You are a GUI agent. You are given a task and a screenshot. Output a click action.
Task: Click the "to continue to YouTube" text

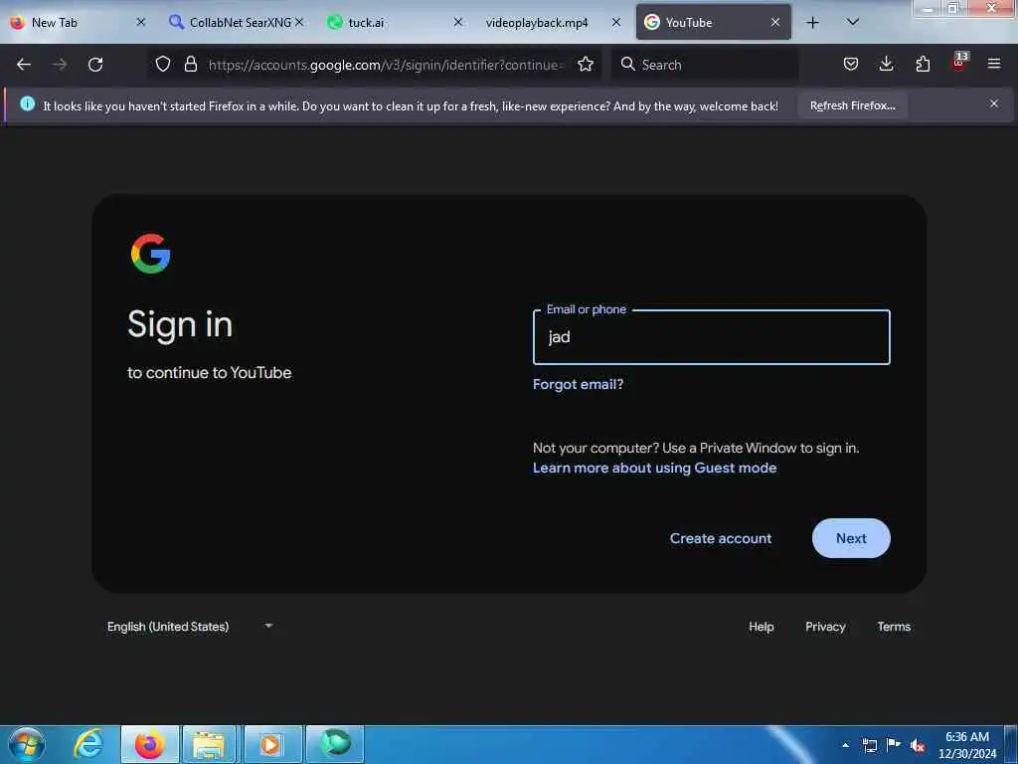click(x=209, y=372)
